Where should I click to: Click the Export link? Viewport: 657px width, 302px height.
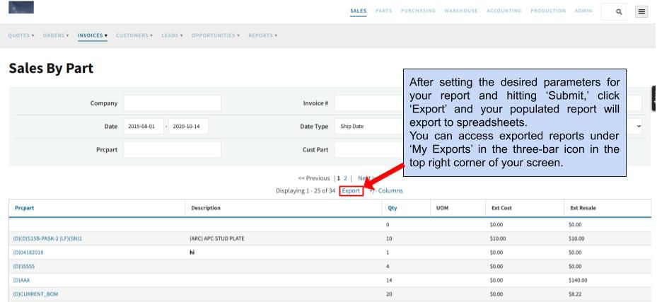coord(351,190)
